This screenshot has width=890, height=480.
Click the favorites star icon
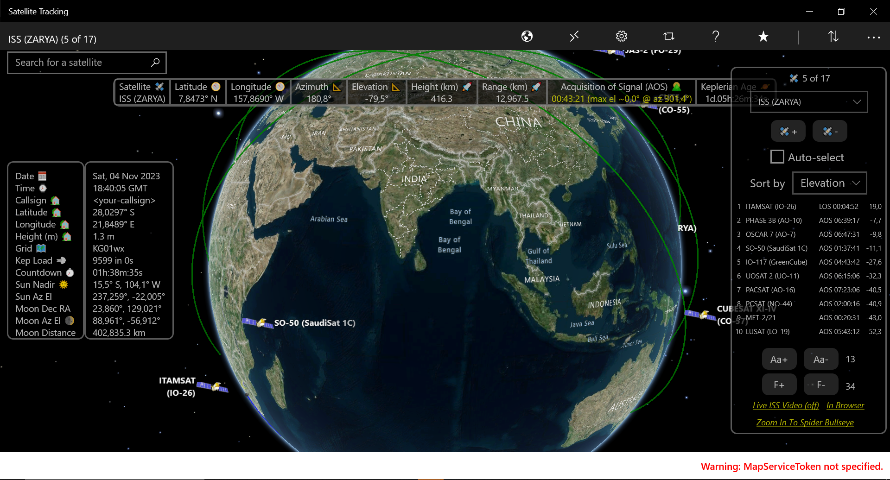763,36
